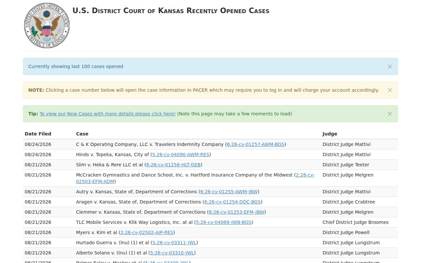Click the Case column header

pyautogui.click(x=82, y=134)
